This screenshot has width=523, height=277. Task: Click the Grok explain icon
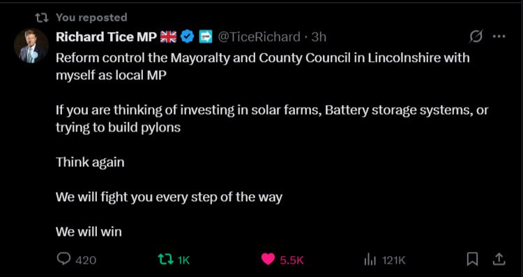(476, 37)
